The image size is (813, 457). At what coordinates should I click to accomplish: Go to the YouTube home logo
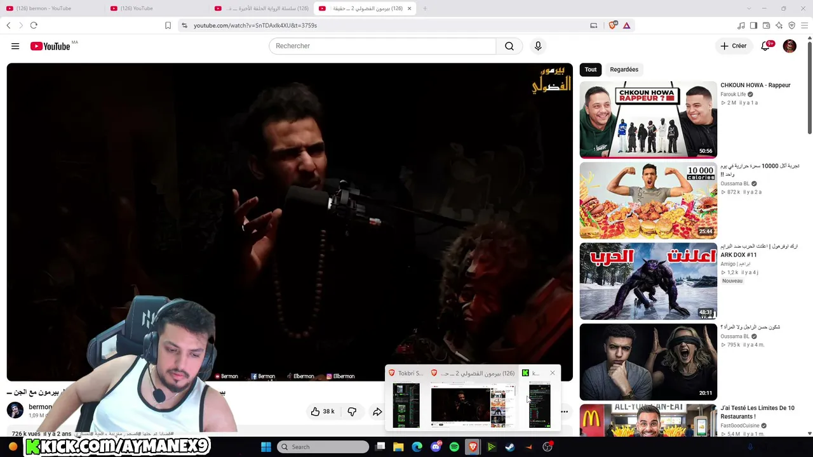coord(50,46)
